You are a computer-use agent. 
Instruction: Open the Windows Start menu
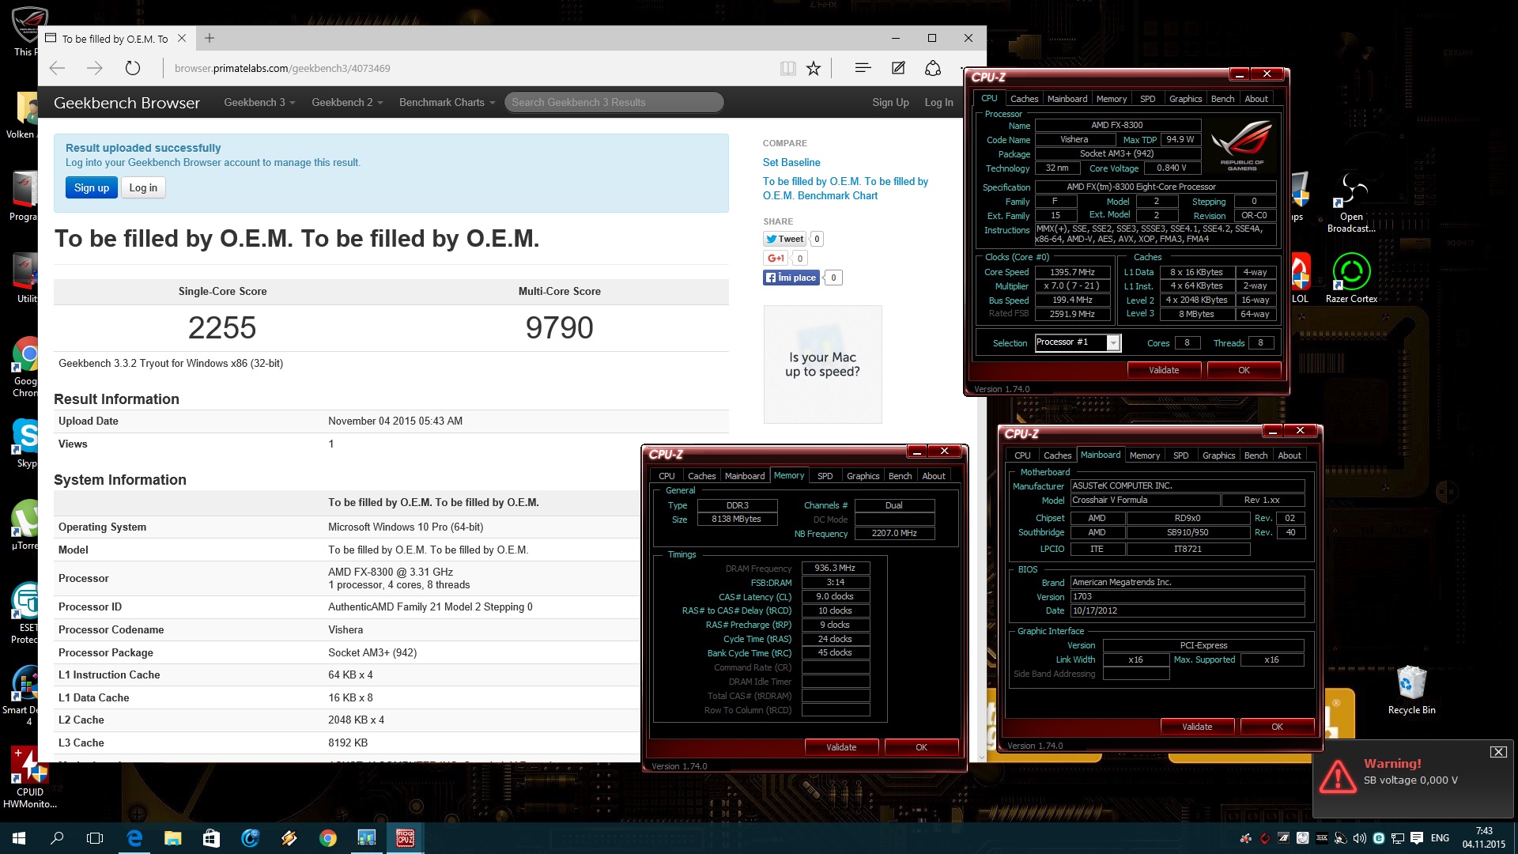(x=19, y=838)
